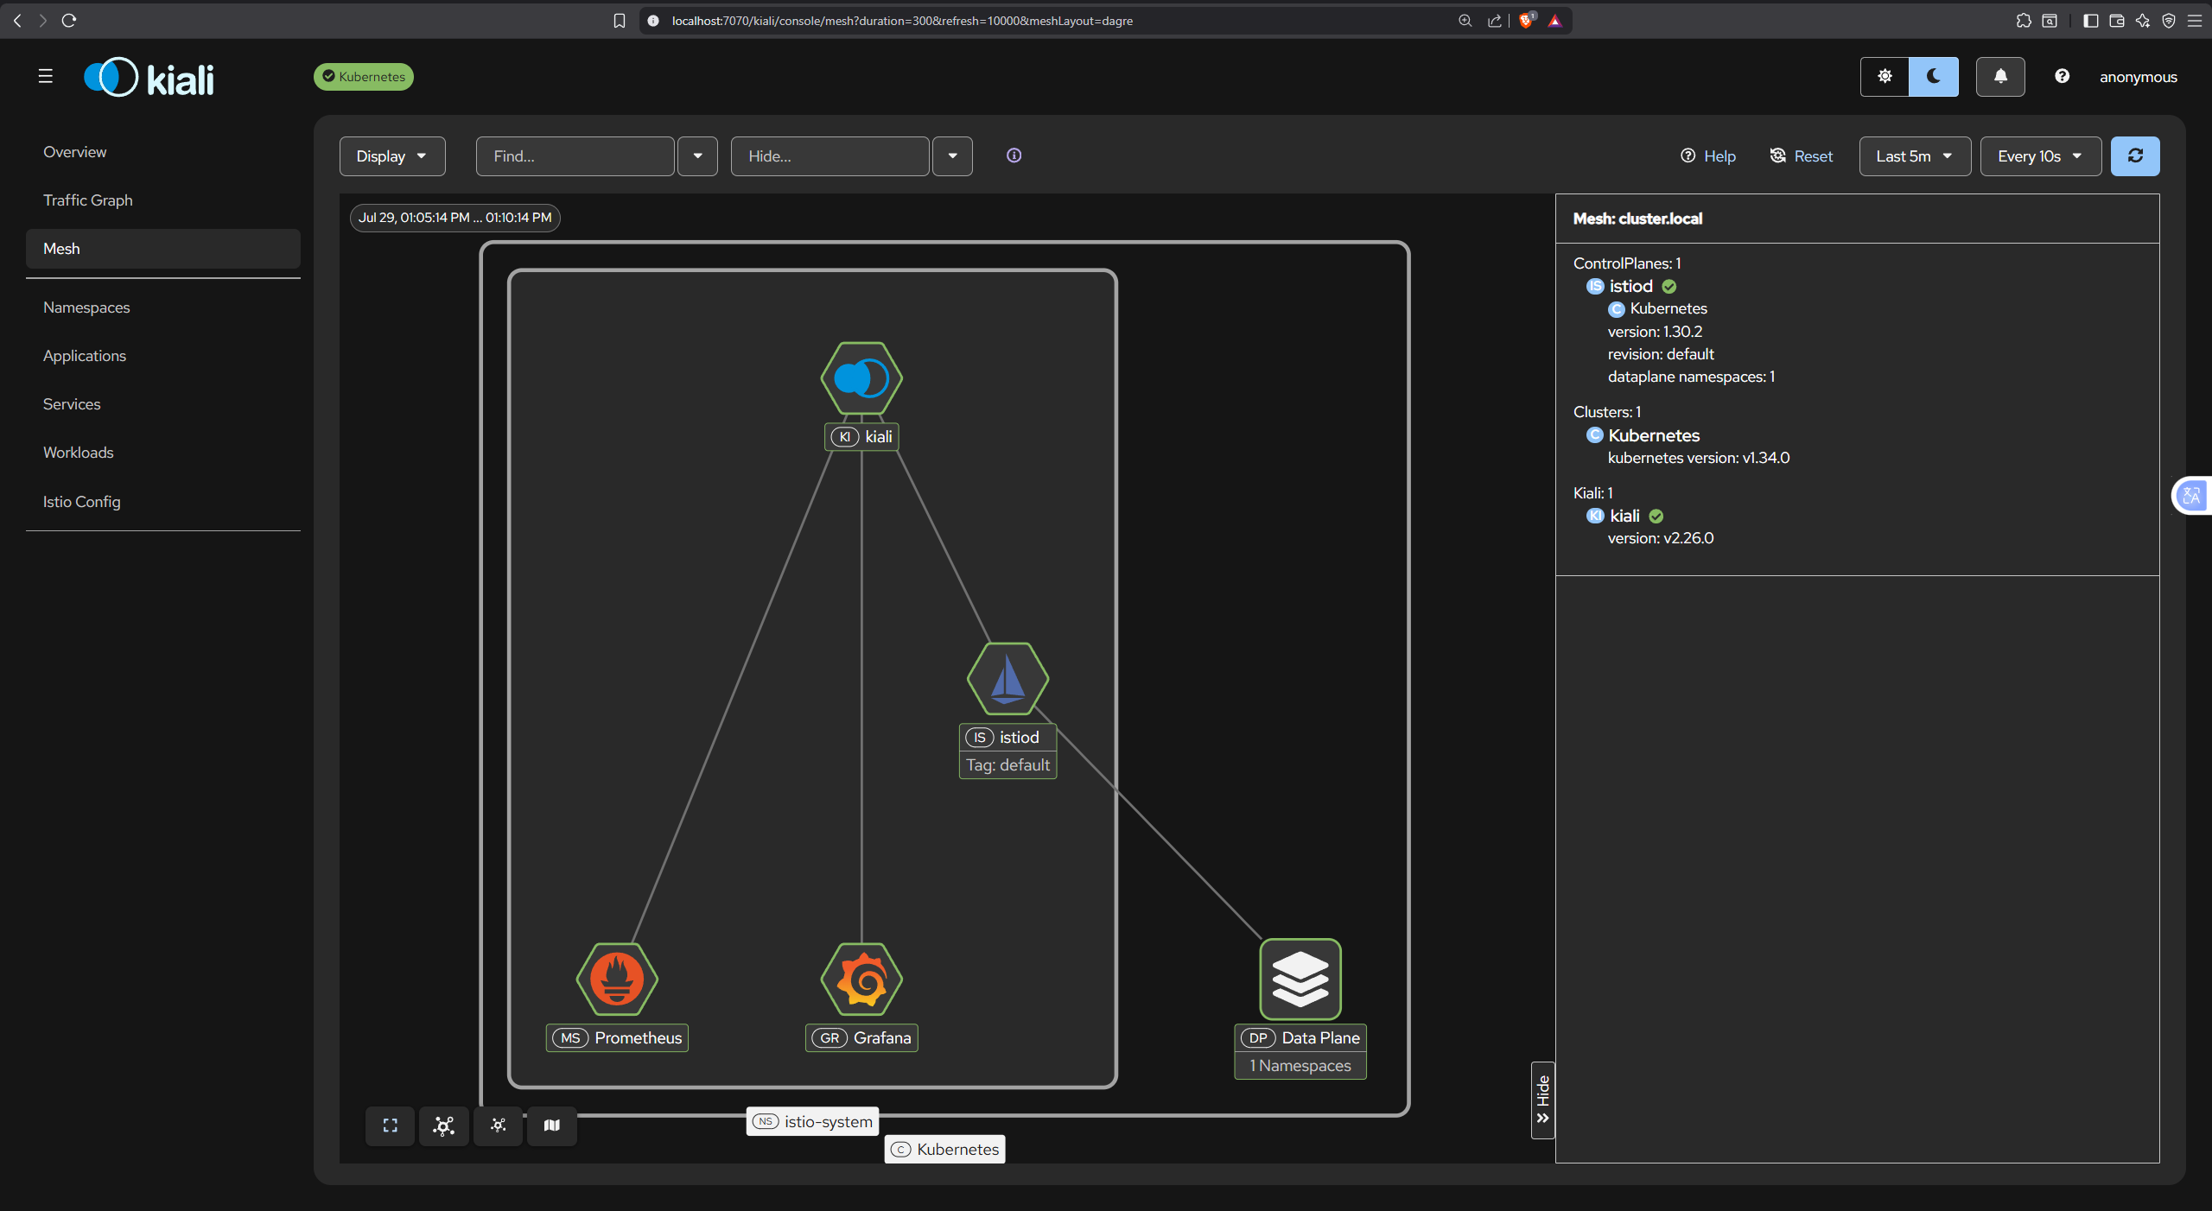Image resolution: width=2212 pixels, height=1211 pixels.
Task: Open the browser extensions puzzle icon
Action: coord(2024,21)
